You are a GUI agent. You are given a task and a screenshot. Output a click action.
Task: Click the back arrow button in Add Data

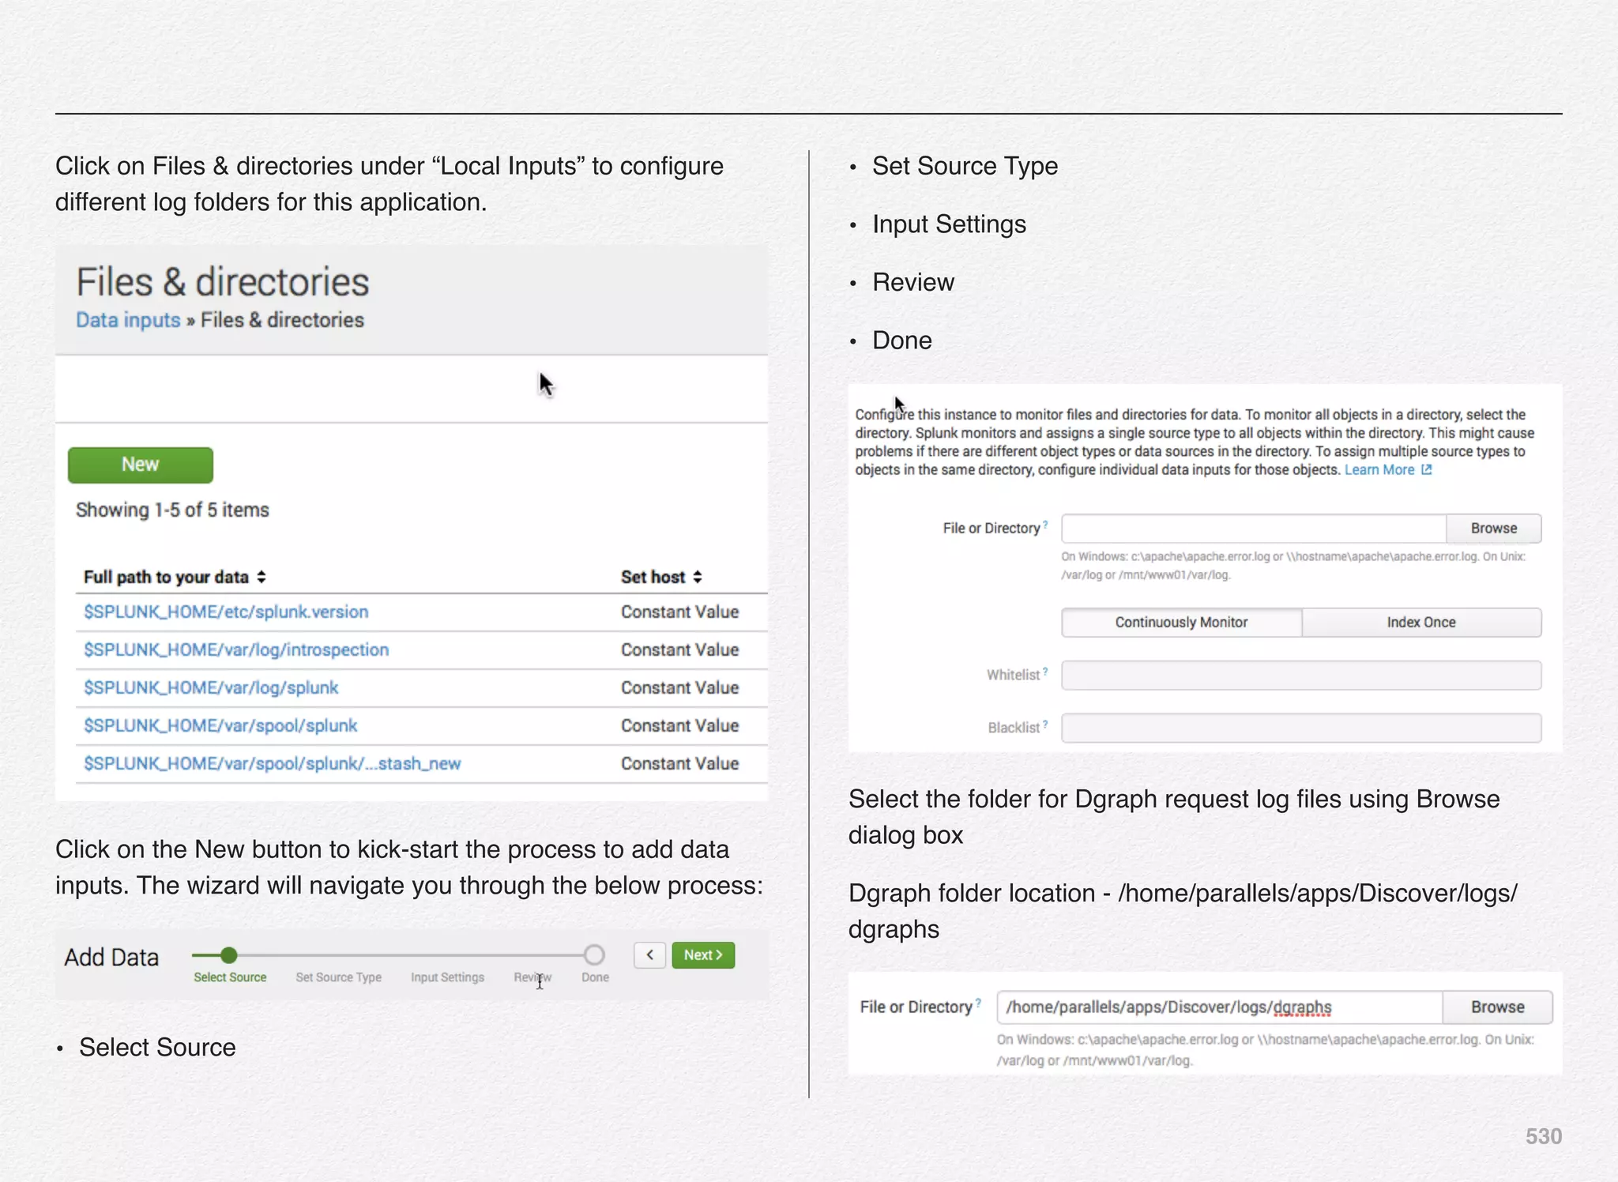pos(649,955)
